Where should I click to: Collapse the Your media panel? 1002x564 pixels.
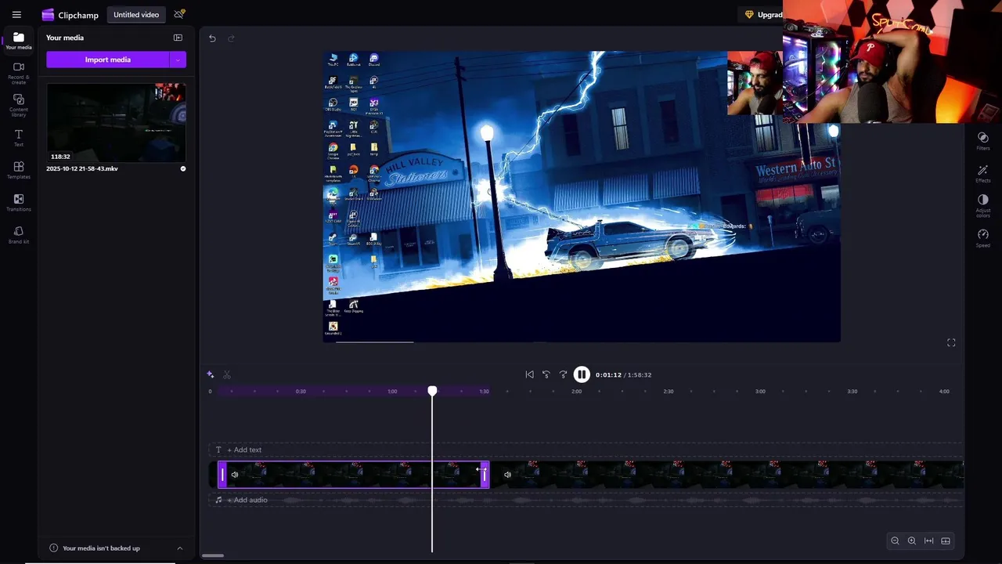178,38
